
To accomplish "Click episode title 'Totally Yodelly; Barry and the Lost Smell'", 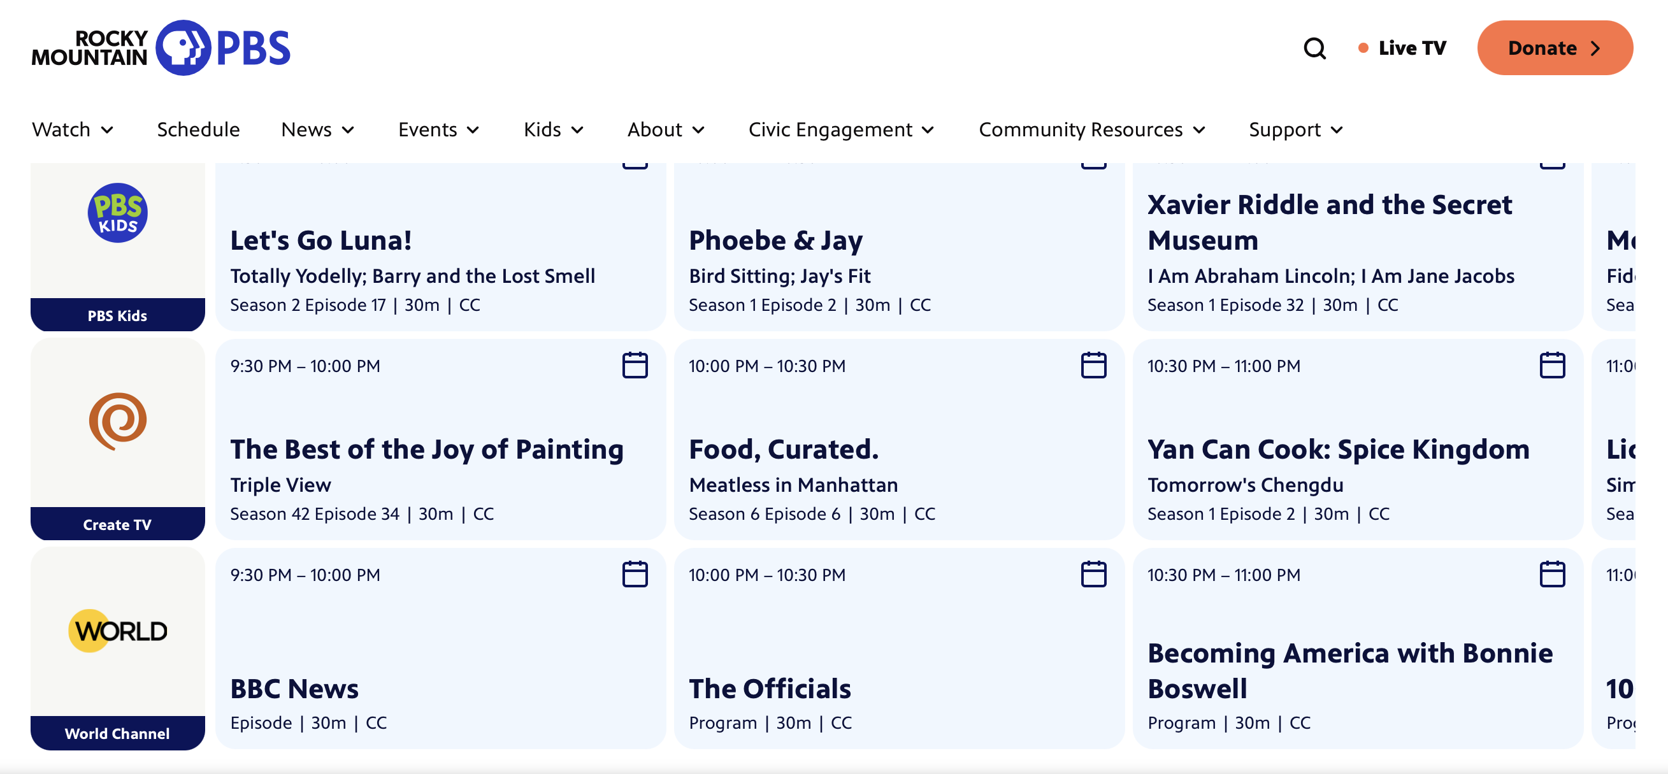I will [x=412, y=276].
